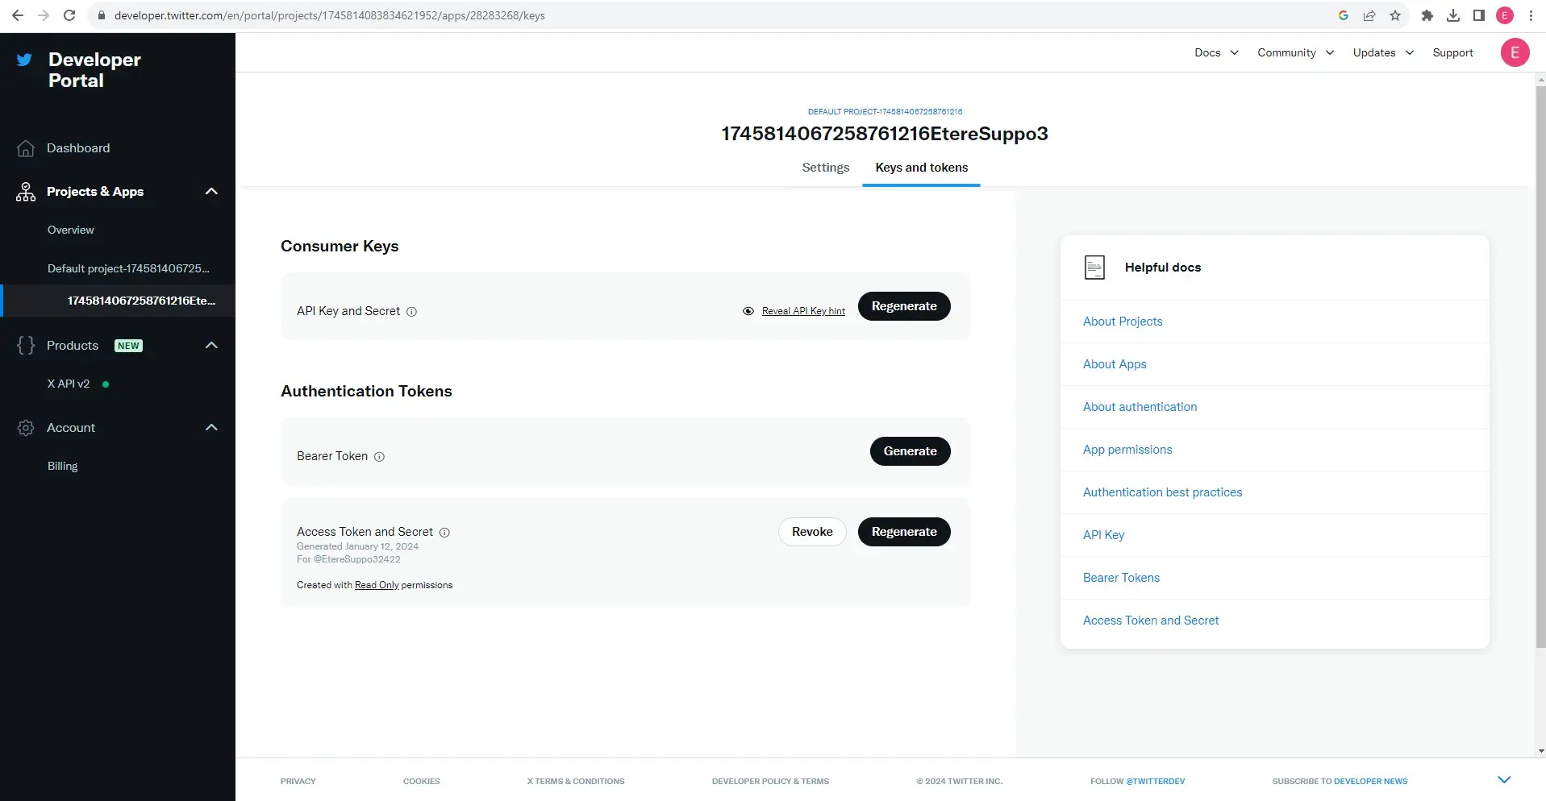The image size is (1546, 801).
Task: Collapse the Products section chevron
Action: pos(211,346)
